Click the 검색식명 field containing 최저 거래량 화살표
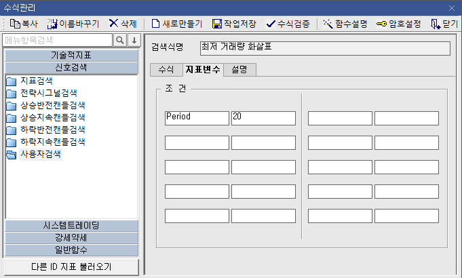Image resolution: width=462 pixels, height=278 pixels. point(325,48)
